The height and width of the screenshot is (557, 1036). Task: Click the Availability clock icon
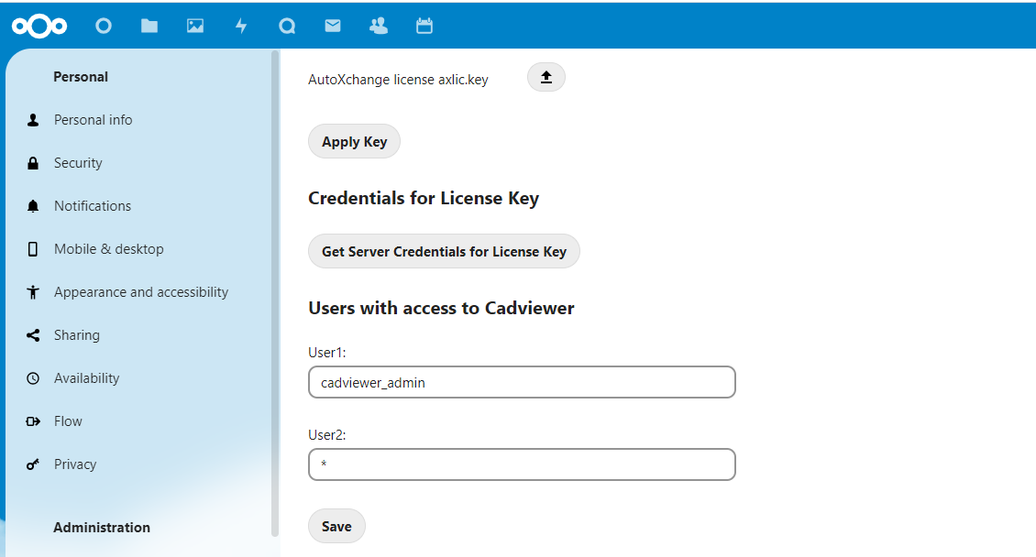(x=33, y=378)
